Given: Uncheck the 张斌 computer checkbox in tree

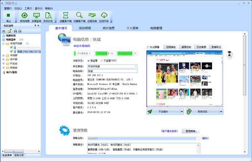Looking at the screenshot, I should [x=11, y=51].
